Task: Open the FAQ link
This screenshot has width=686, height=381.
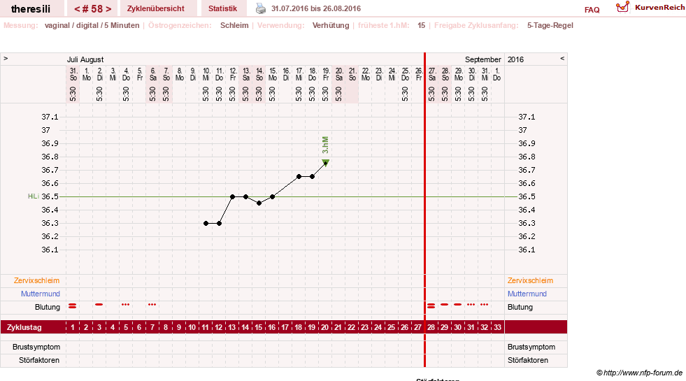Action: [x=592, y=10]
